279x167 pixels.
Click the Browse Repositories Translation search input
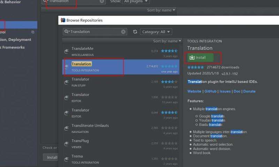click(95, 32)
